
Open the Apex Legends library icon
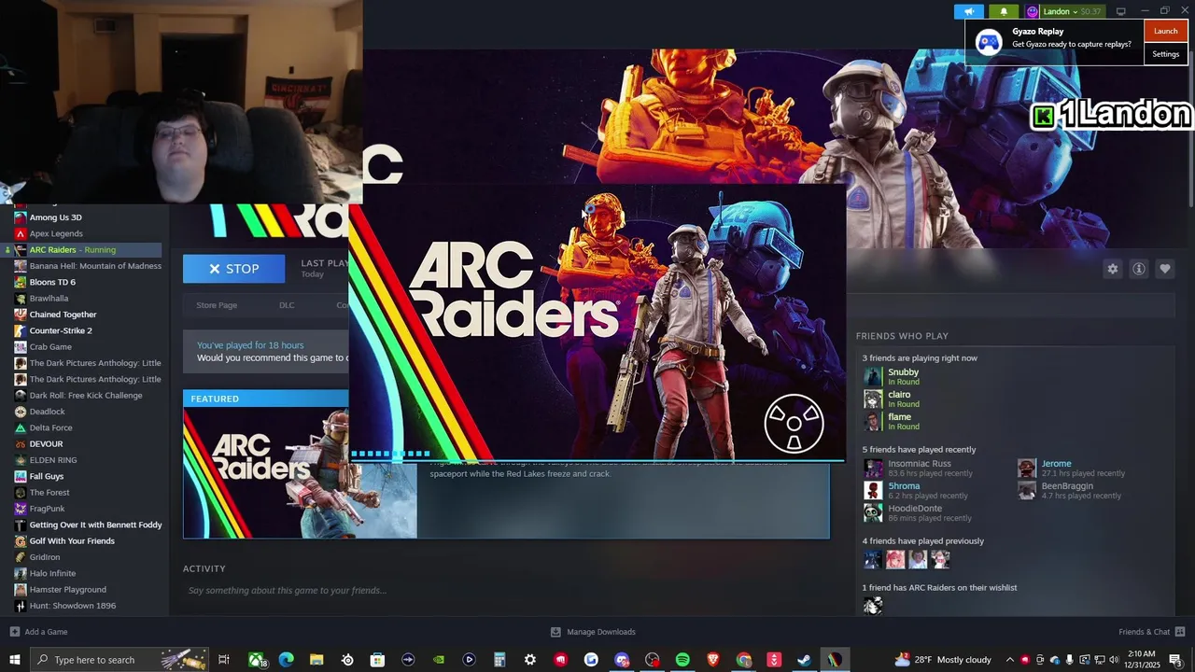click(21, 233)
